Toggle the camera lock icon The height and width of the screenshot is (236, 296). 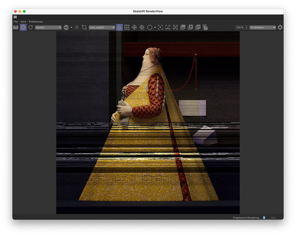119,27
